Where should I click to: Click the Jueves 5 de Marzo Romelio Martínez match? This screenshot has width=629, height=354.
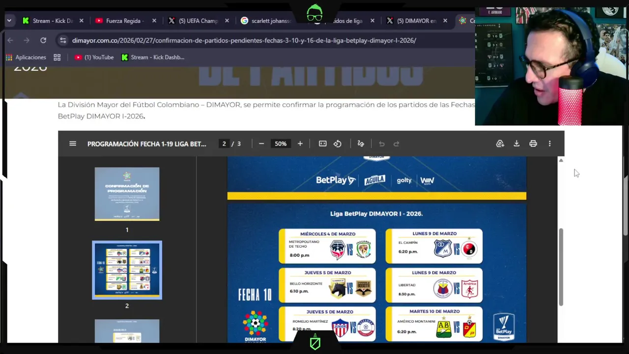click(327, 324)
